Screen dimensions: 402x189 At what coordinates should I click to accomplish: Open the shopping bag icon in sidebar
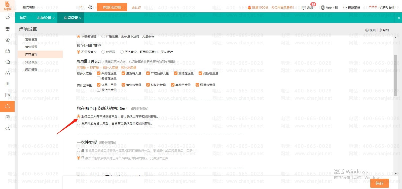tap(8, 51)
